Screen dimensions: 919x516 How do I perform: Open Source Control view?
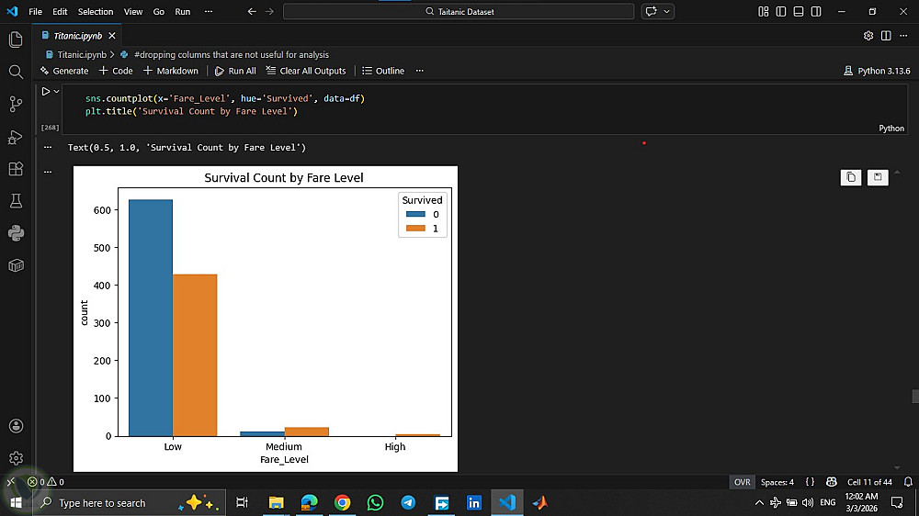point(16,105)
